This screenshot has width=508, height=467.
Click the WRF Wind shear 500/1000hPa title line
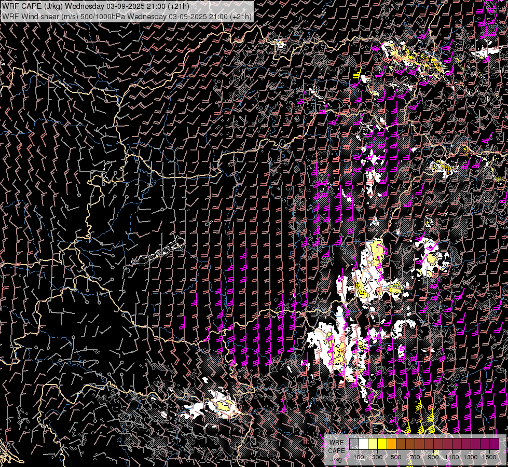127,16
